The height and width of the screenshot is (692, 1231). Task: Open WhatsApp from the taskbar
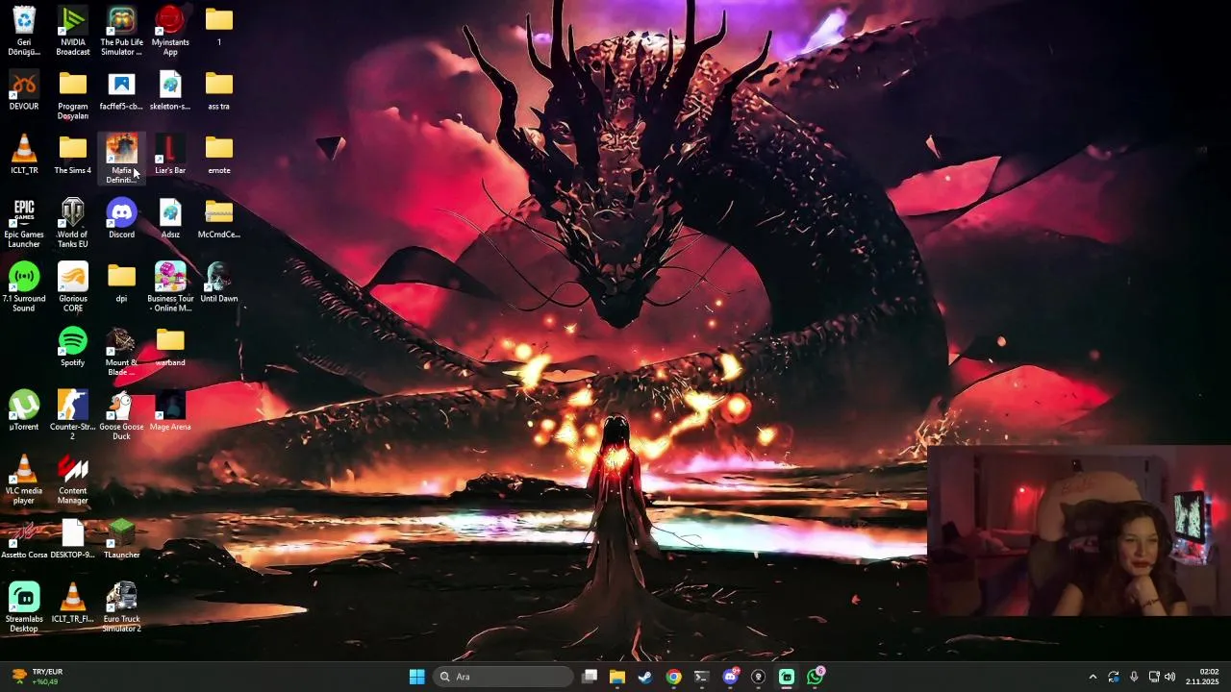[x=816, y=677]
